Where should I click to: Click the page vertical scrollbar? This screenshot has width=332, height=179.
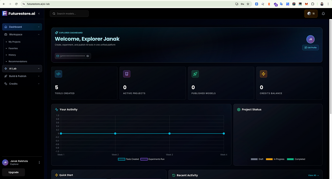pyautogui.click(x=331, y=67)
